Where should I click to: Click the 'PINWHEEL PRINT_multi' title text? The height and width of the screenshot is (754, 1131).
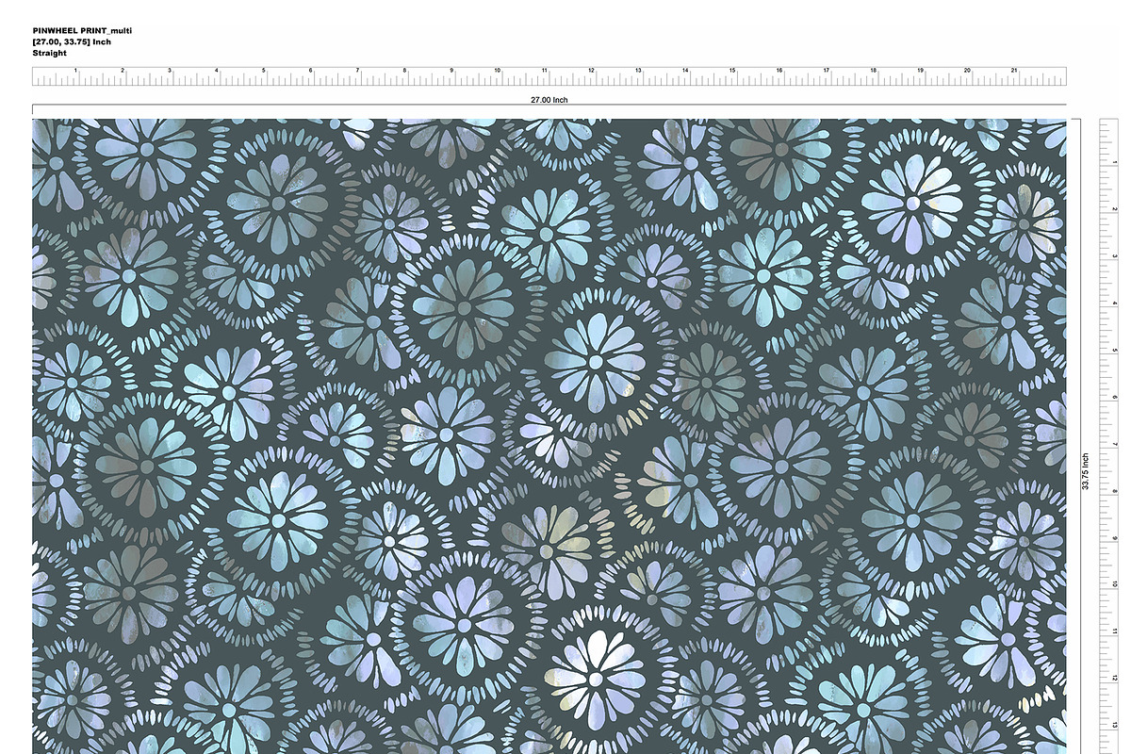click(x=82, y=30)
